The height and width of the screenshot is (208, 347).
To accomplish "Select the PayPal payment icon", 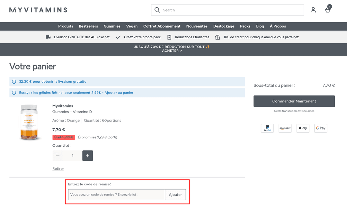I will [x=267, y=128].
